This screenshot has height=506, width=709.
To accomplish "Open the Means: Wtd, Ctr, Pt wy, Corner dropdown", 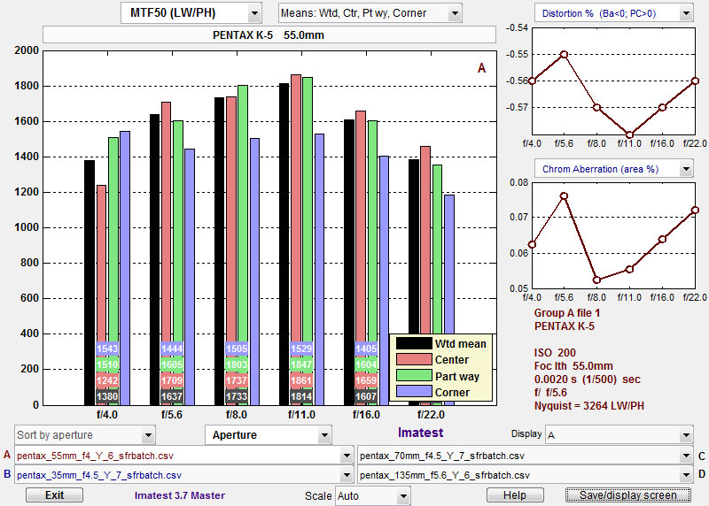I will 370,13.
